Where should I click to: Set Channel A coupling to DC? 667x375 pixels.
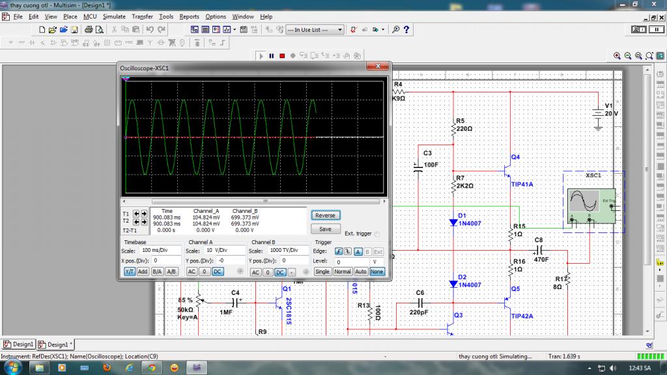coord(218,271)
